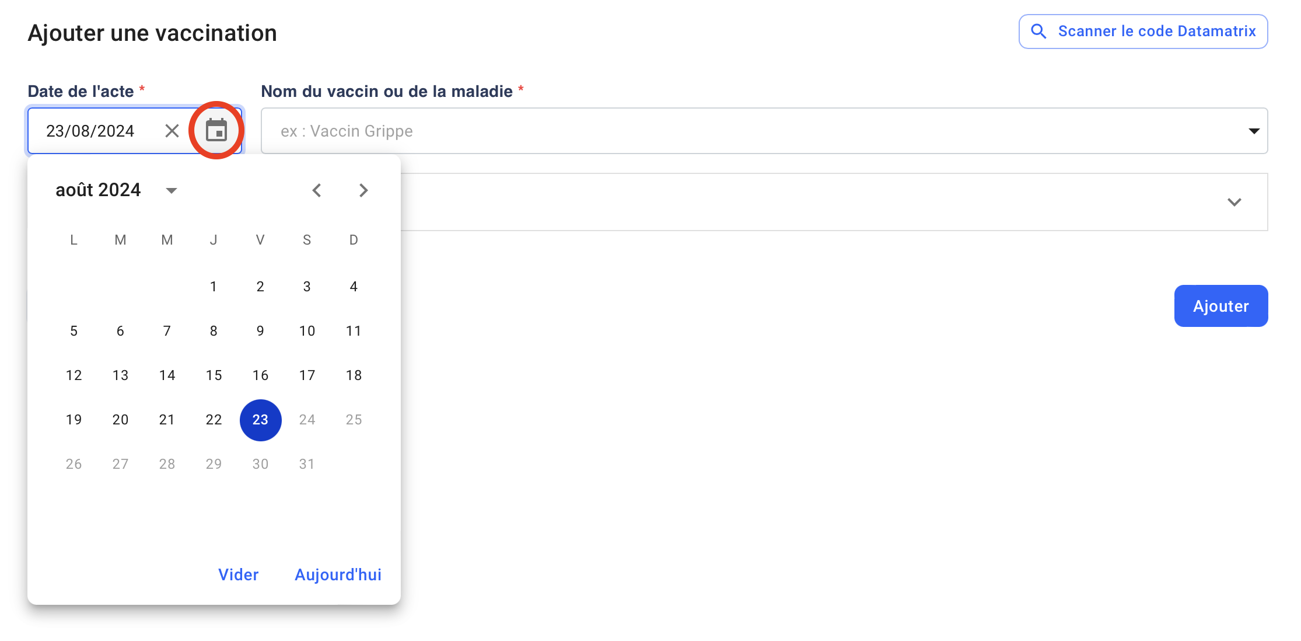
Task: Expand the collapsed section chevron
Action: (x=1234, y=202)
